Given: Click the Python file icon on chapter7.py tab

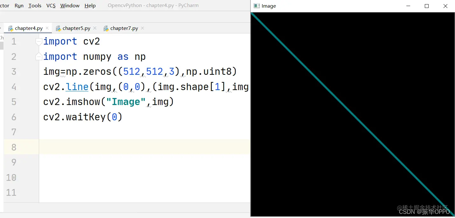Looking at the screenshot, I should pyautogui.click(x=106, y=28).
